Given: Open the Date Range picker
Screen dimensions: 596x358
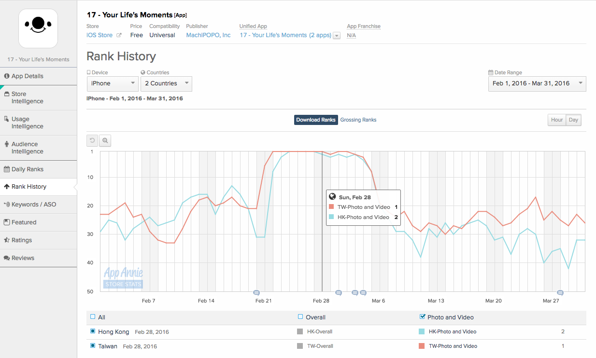Looking at the screenshot, I should click(x=537, y=83).
